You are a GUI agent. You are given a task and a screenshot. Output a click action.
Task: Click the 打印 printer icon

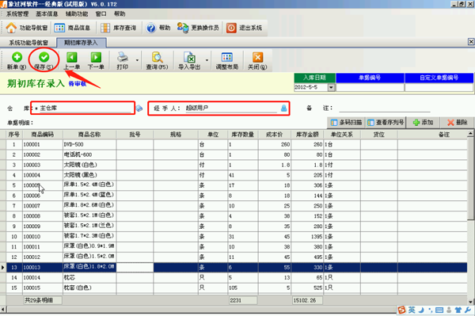tap(123, 57)
